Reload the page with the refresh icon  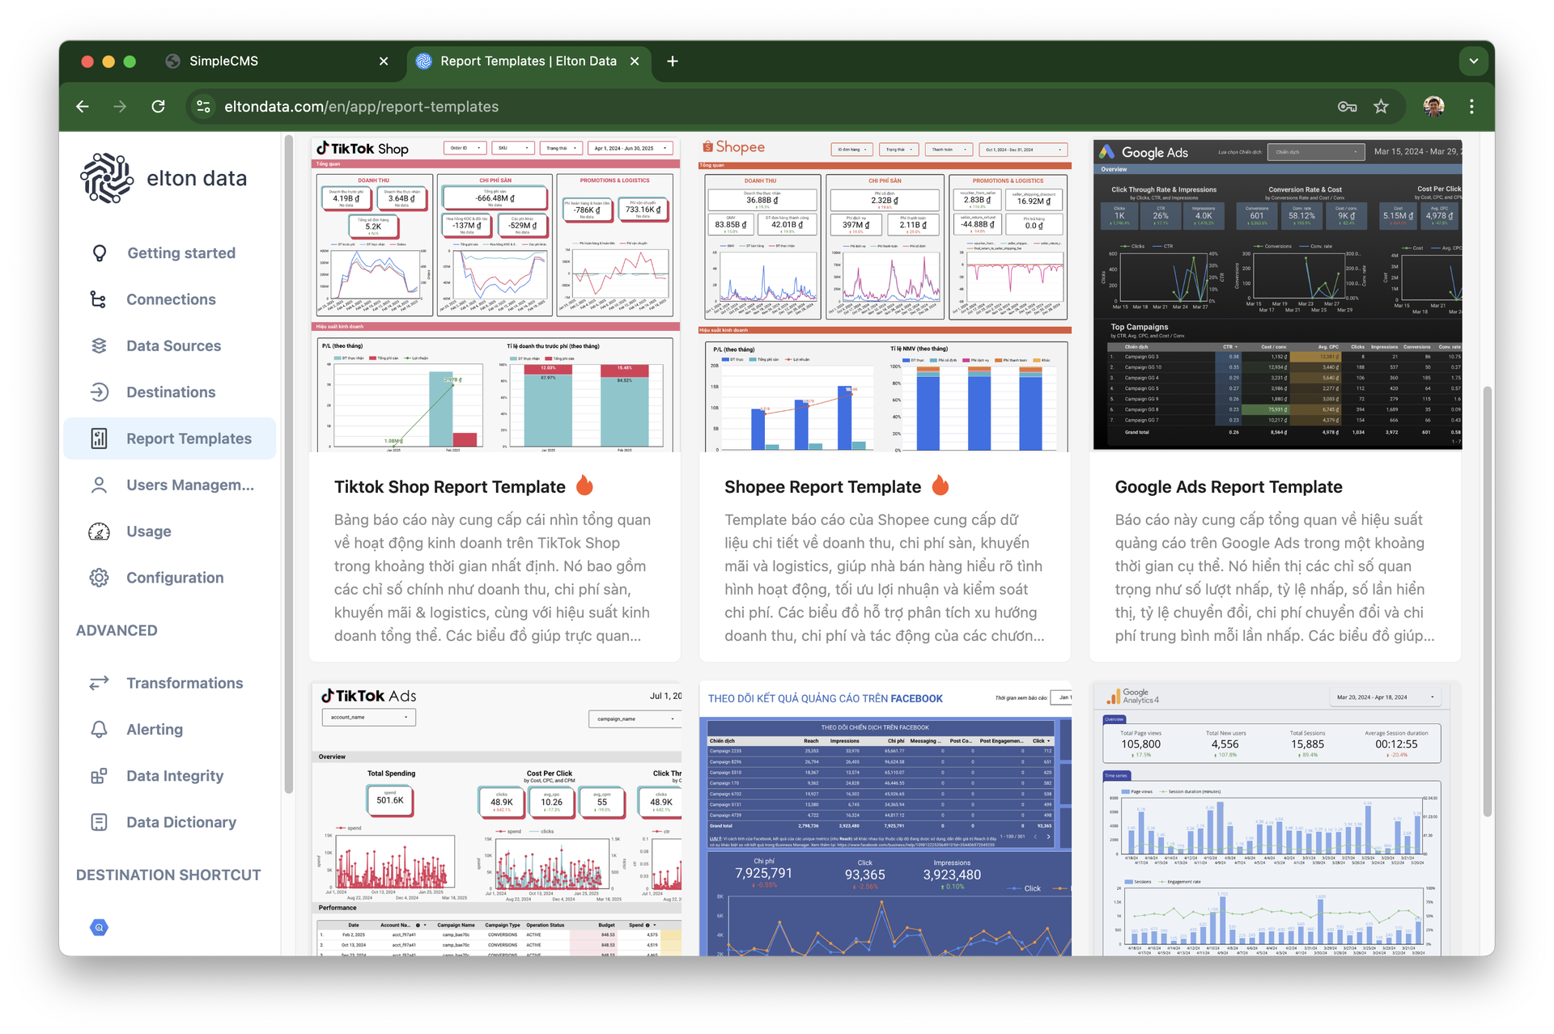click(158, 107)
